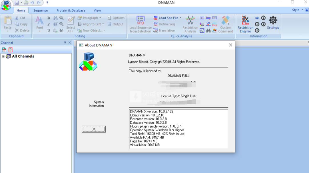The height and width of the screenshot is (173, 309).
Task: Click the Operation System line
Action: point(157,130)
